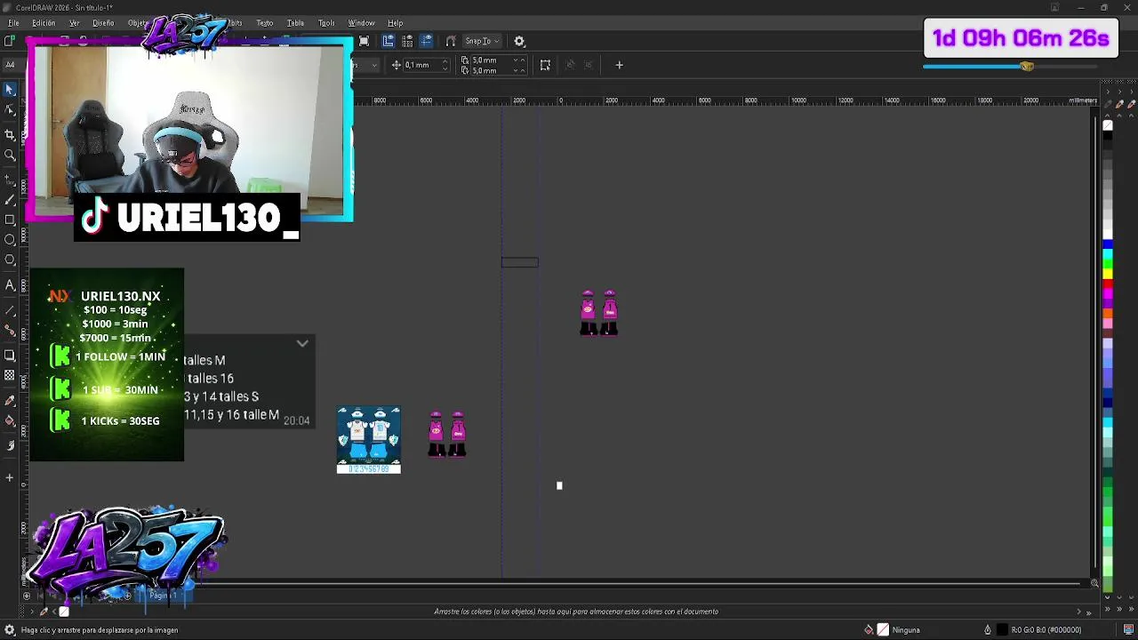Select the Text tool
This screenshot has height=640, width=1138.
click(x=10, y=284)
